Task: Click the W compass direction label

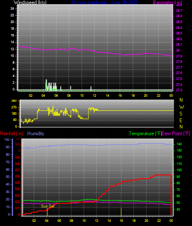Action: coord(182,107)
